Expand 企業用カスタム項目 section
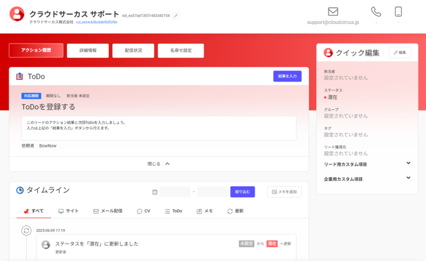This screenshot has width=426, height=261. coord(367,179)
